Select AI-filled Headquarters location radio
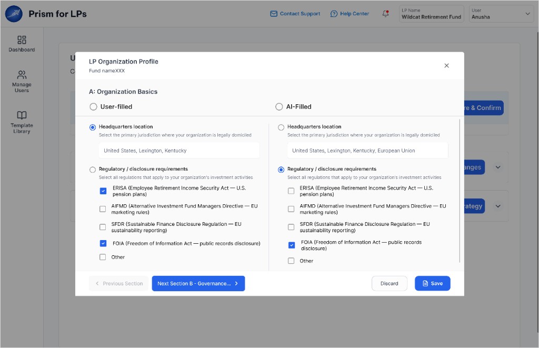 point(281,127)
